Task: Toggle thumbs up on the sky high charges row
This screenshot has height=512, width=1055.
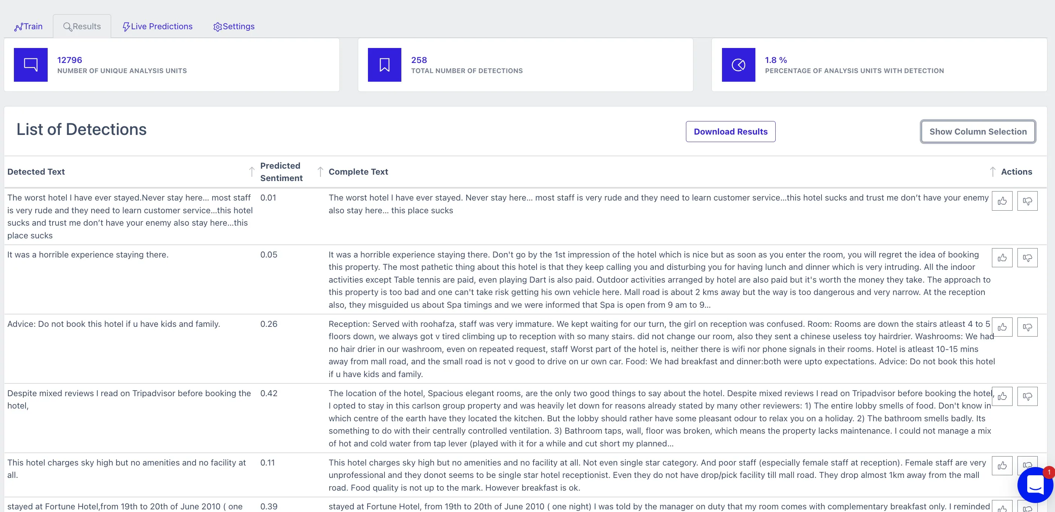Action: [1002, 466]
